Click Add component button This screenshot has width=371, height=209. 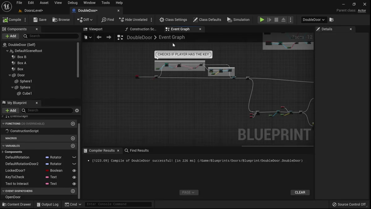pos(11,36)
